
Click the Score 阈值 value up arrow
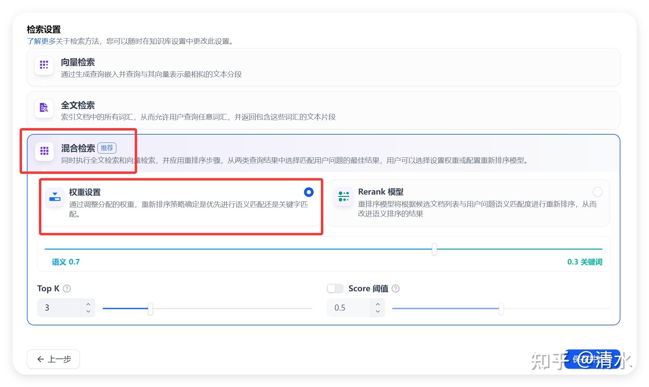click(x=378, y=303)
